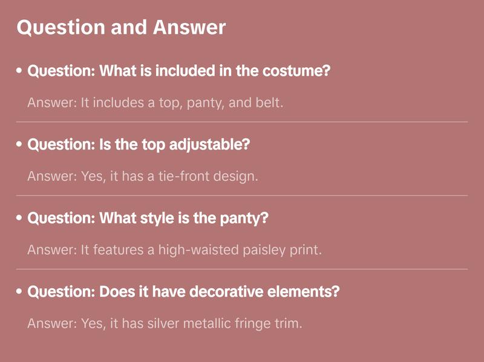The height and width of the screenshot is (362, 484).
Task: Click the "Question and Answer" heading
Action: [x=121, y=27]
